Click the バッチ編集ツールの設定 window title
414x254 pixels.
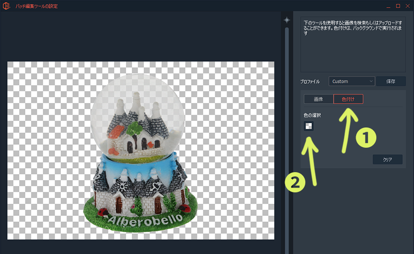pos(37,6)
